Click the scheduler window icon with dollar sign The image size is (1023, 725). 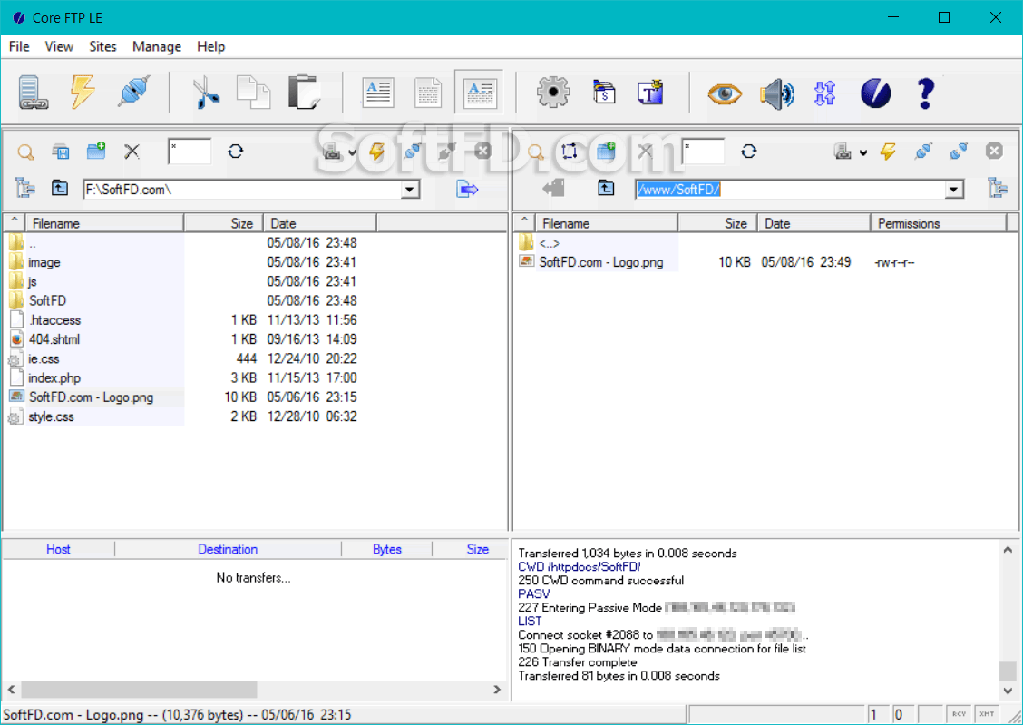pyautogui.click(x=604, y=92)
